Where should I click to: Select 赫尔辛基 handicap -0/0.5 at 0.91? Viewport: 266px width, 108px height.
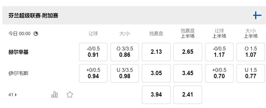(x=93, y=52)
